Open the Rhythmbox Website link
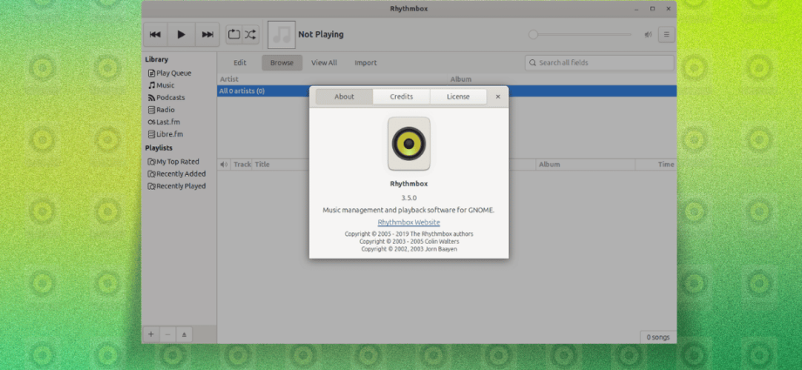 [x=409, y=222]
